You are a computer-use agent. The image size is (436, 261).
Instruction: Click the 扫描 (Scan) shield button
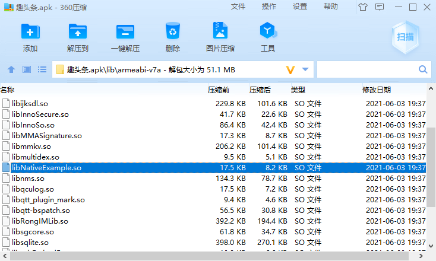coord(406,37)
